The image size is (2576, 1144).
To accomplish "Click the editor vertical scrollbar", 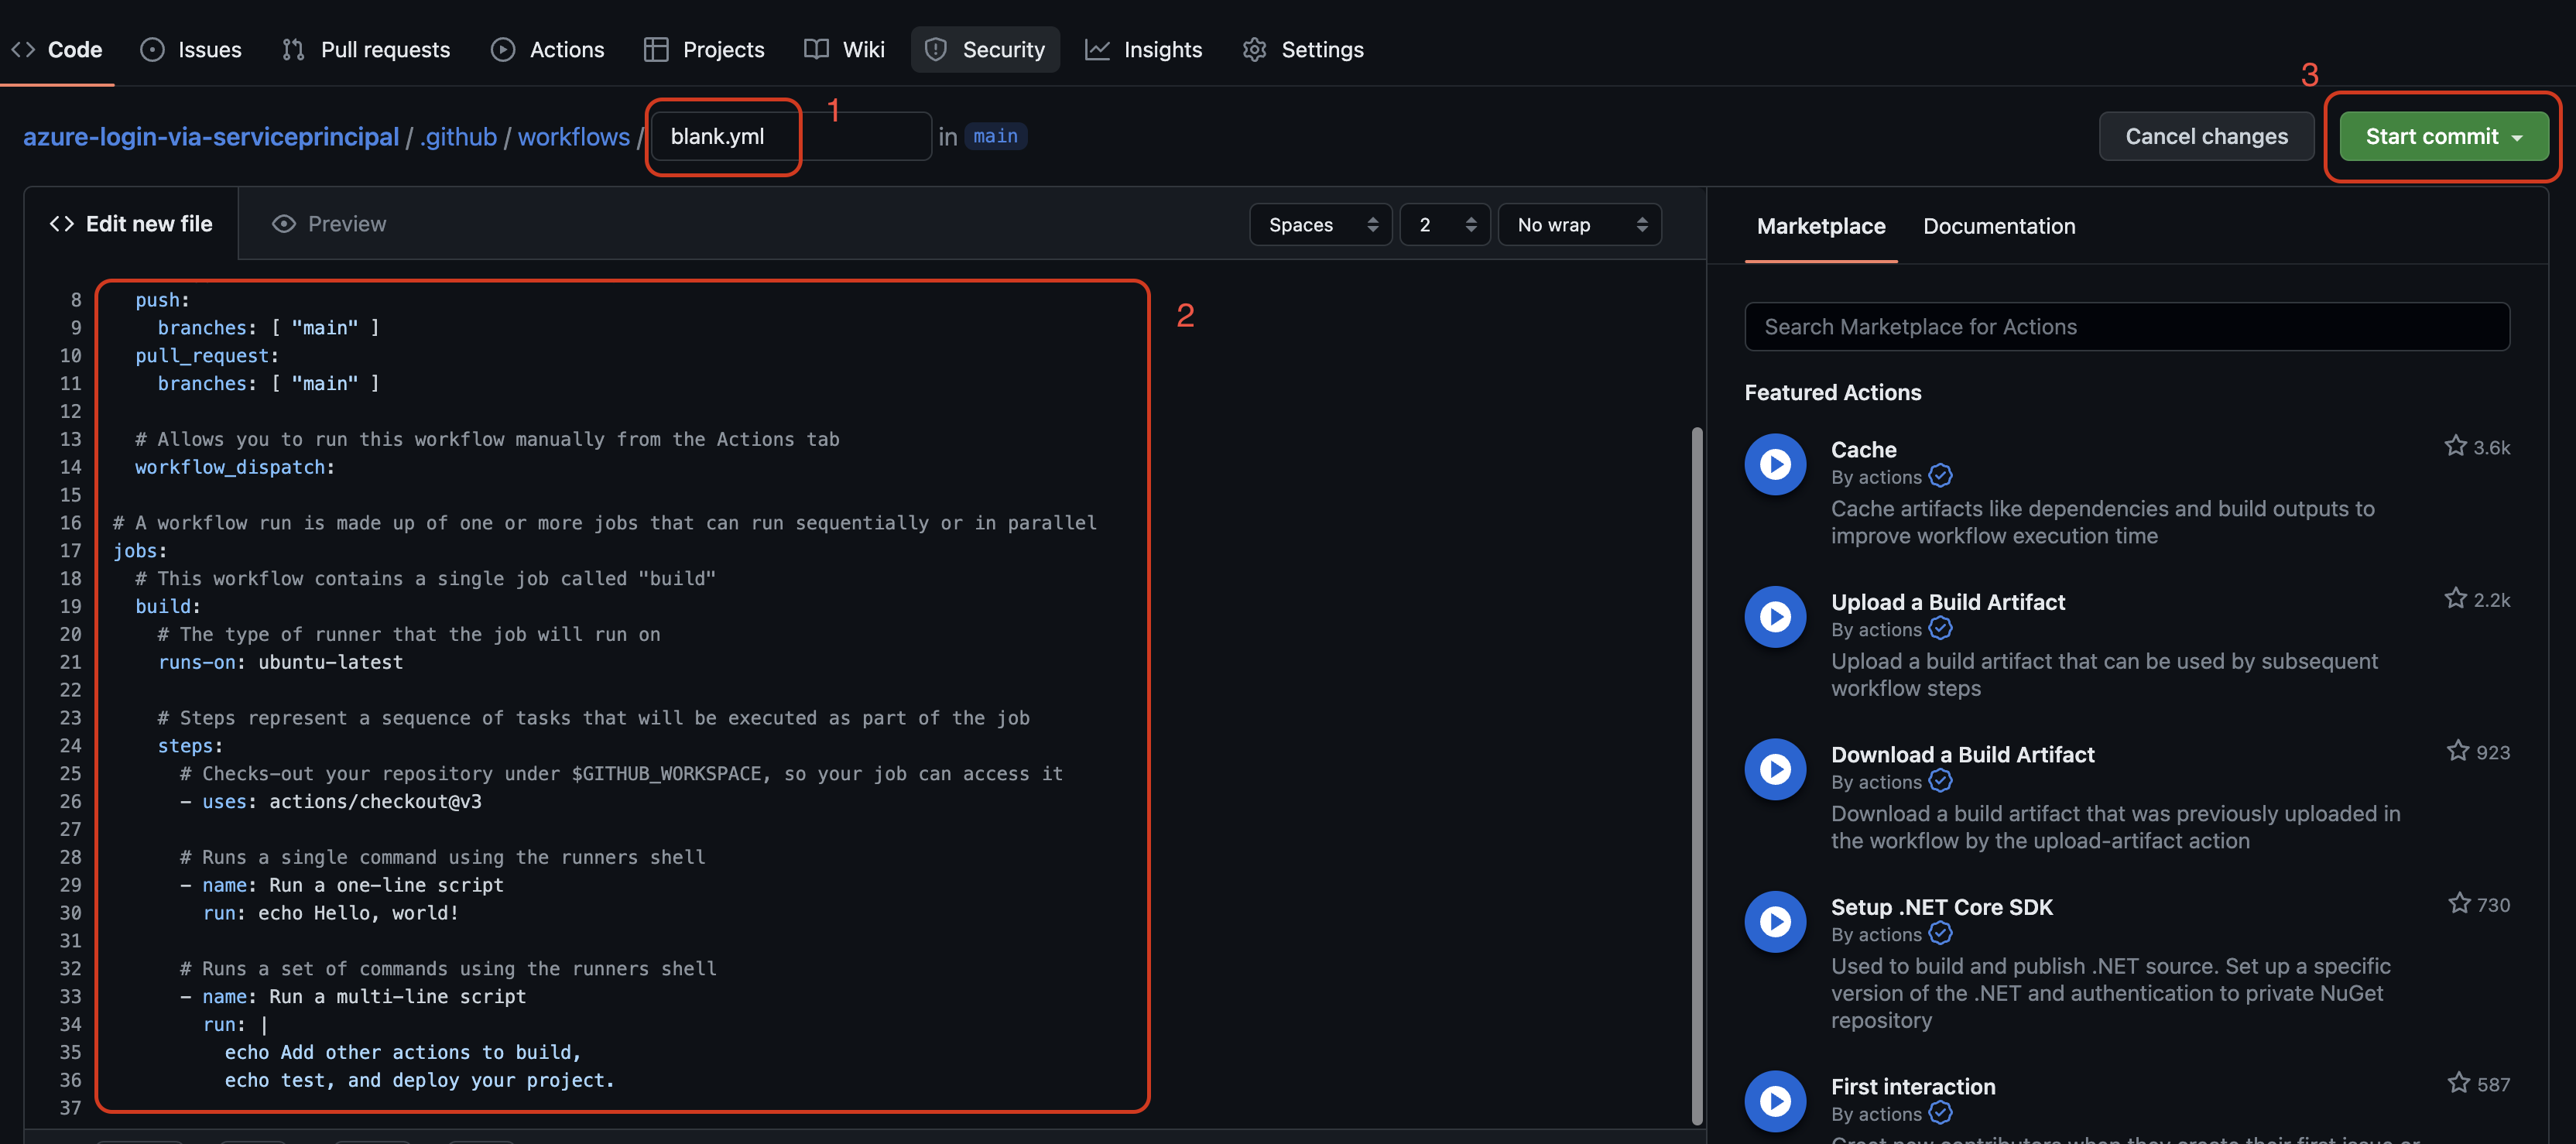I will (1697, 775).
